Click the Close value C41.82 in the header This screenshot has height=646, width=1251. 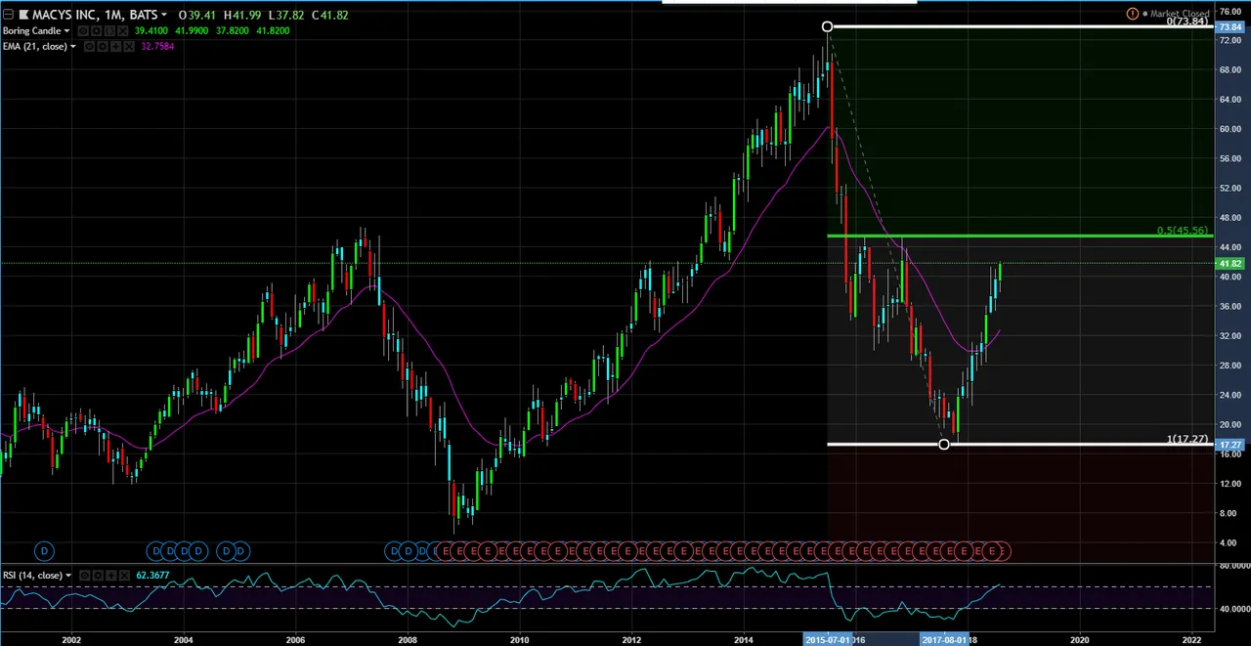pos(330,15)
